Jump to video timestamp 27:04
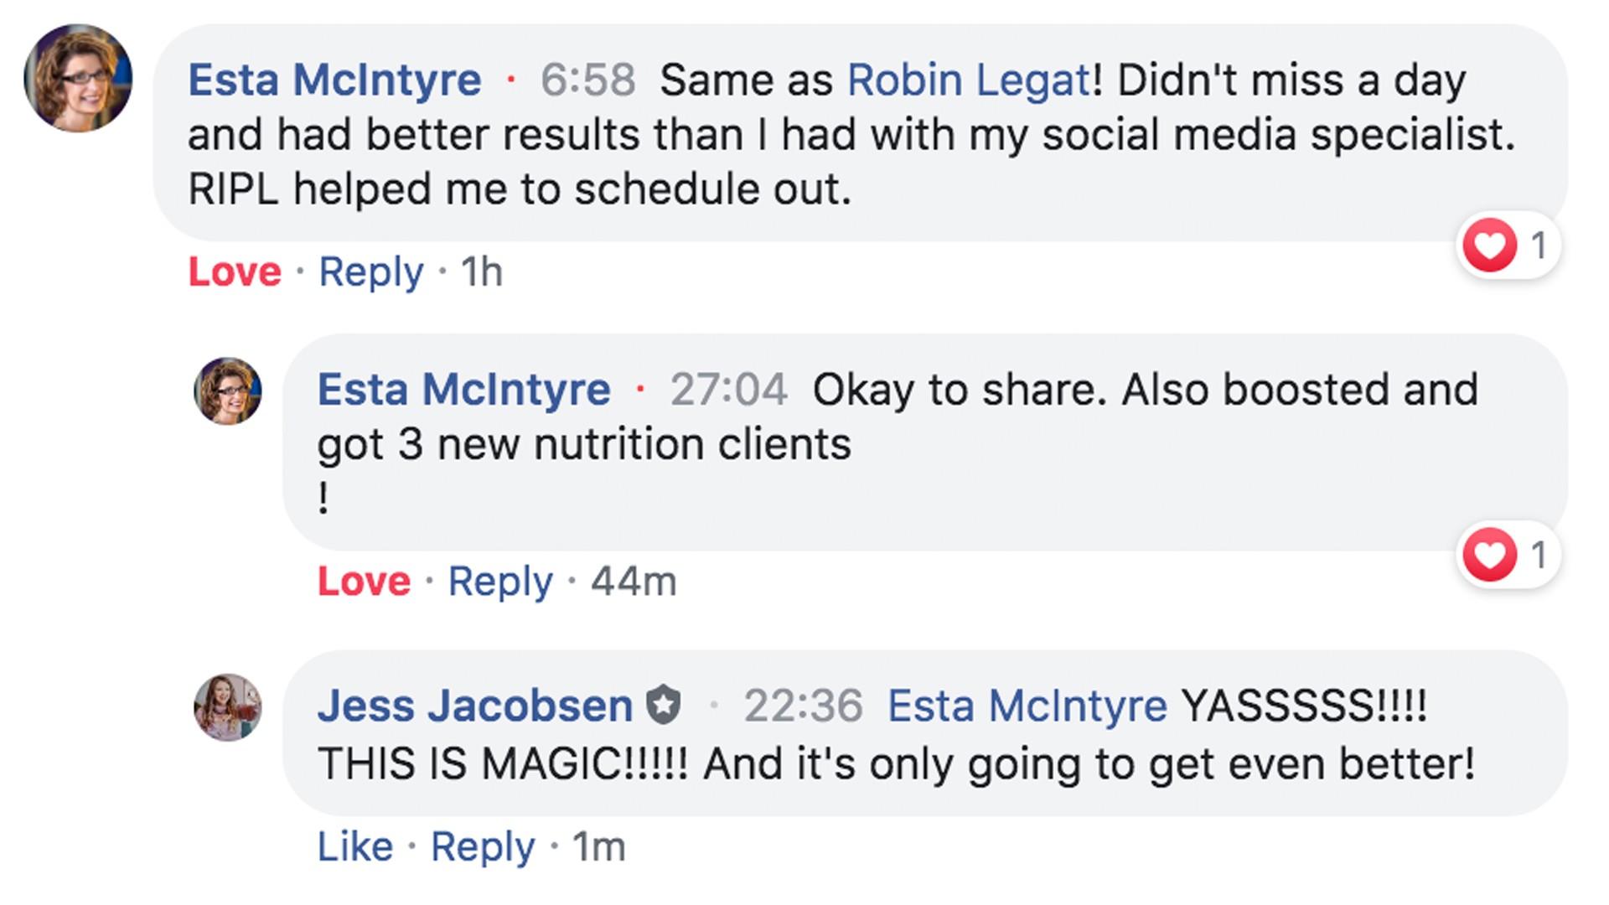Screen dimensions: 1609x905 coord(728,390)
